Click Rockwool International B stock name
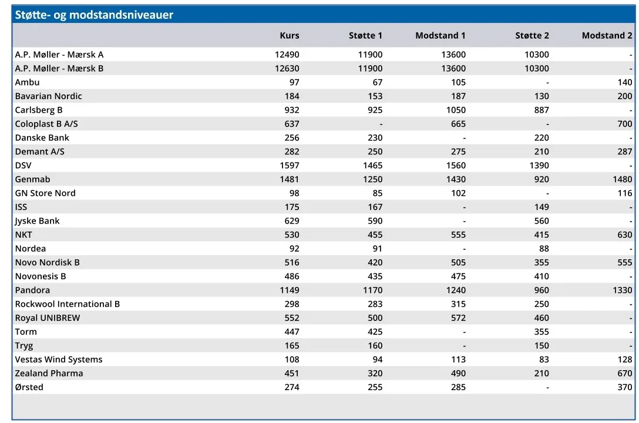Image resolution: width=639 pixels, height=423 pixels. tap(68, 304)
